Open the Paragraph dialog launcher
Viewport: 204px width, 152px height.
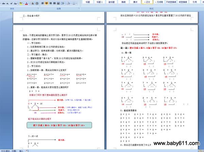coord(79,8)
